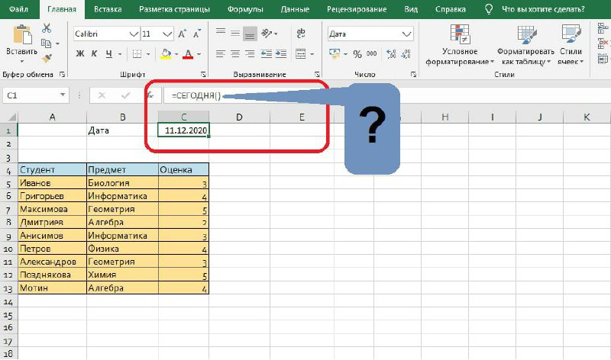Switch to the Вставка tab

pos(108,9)
